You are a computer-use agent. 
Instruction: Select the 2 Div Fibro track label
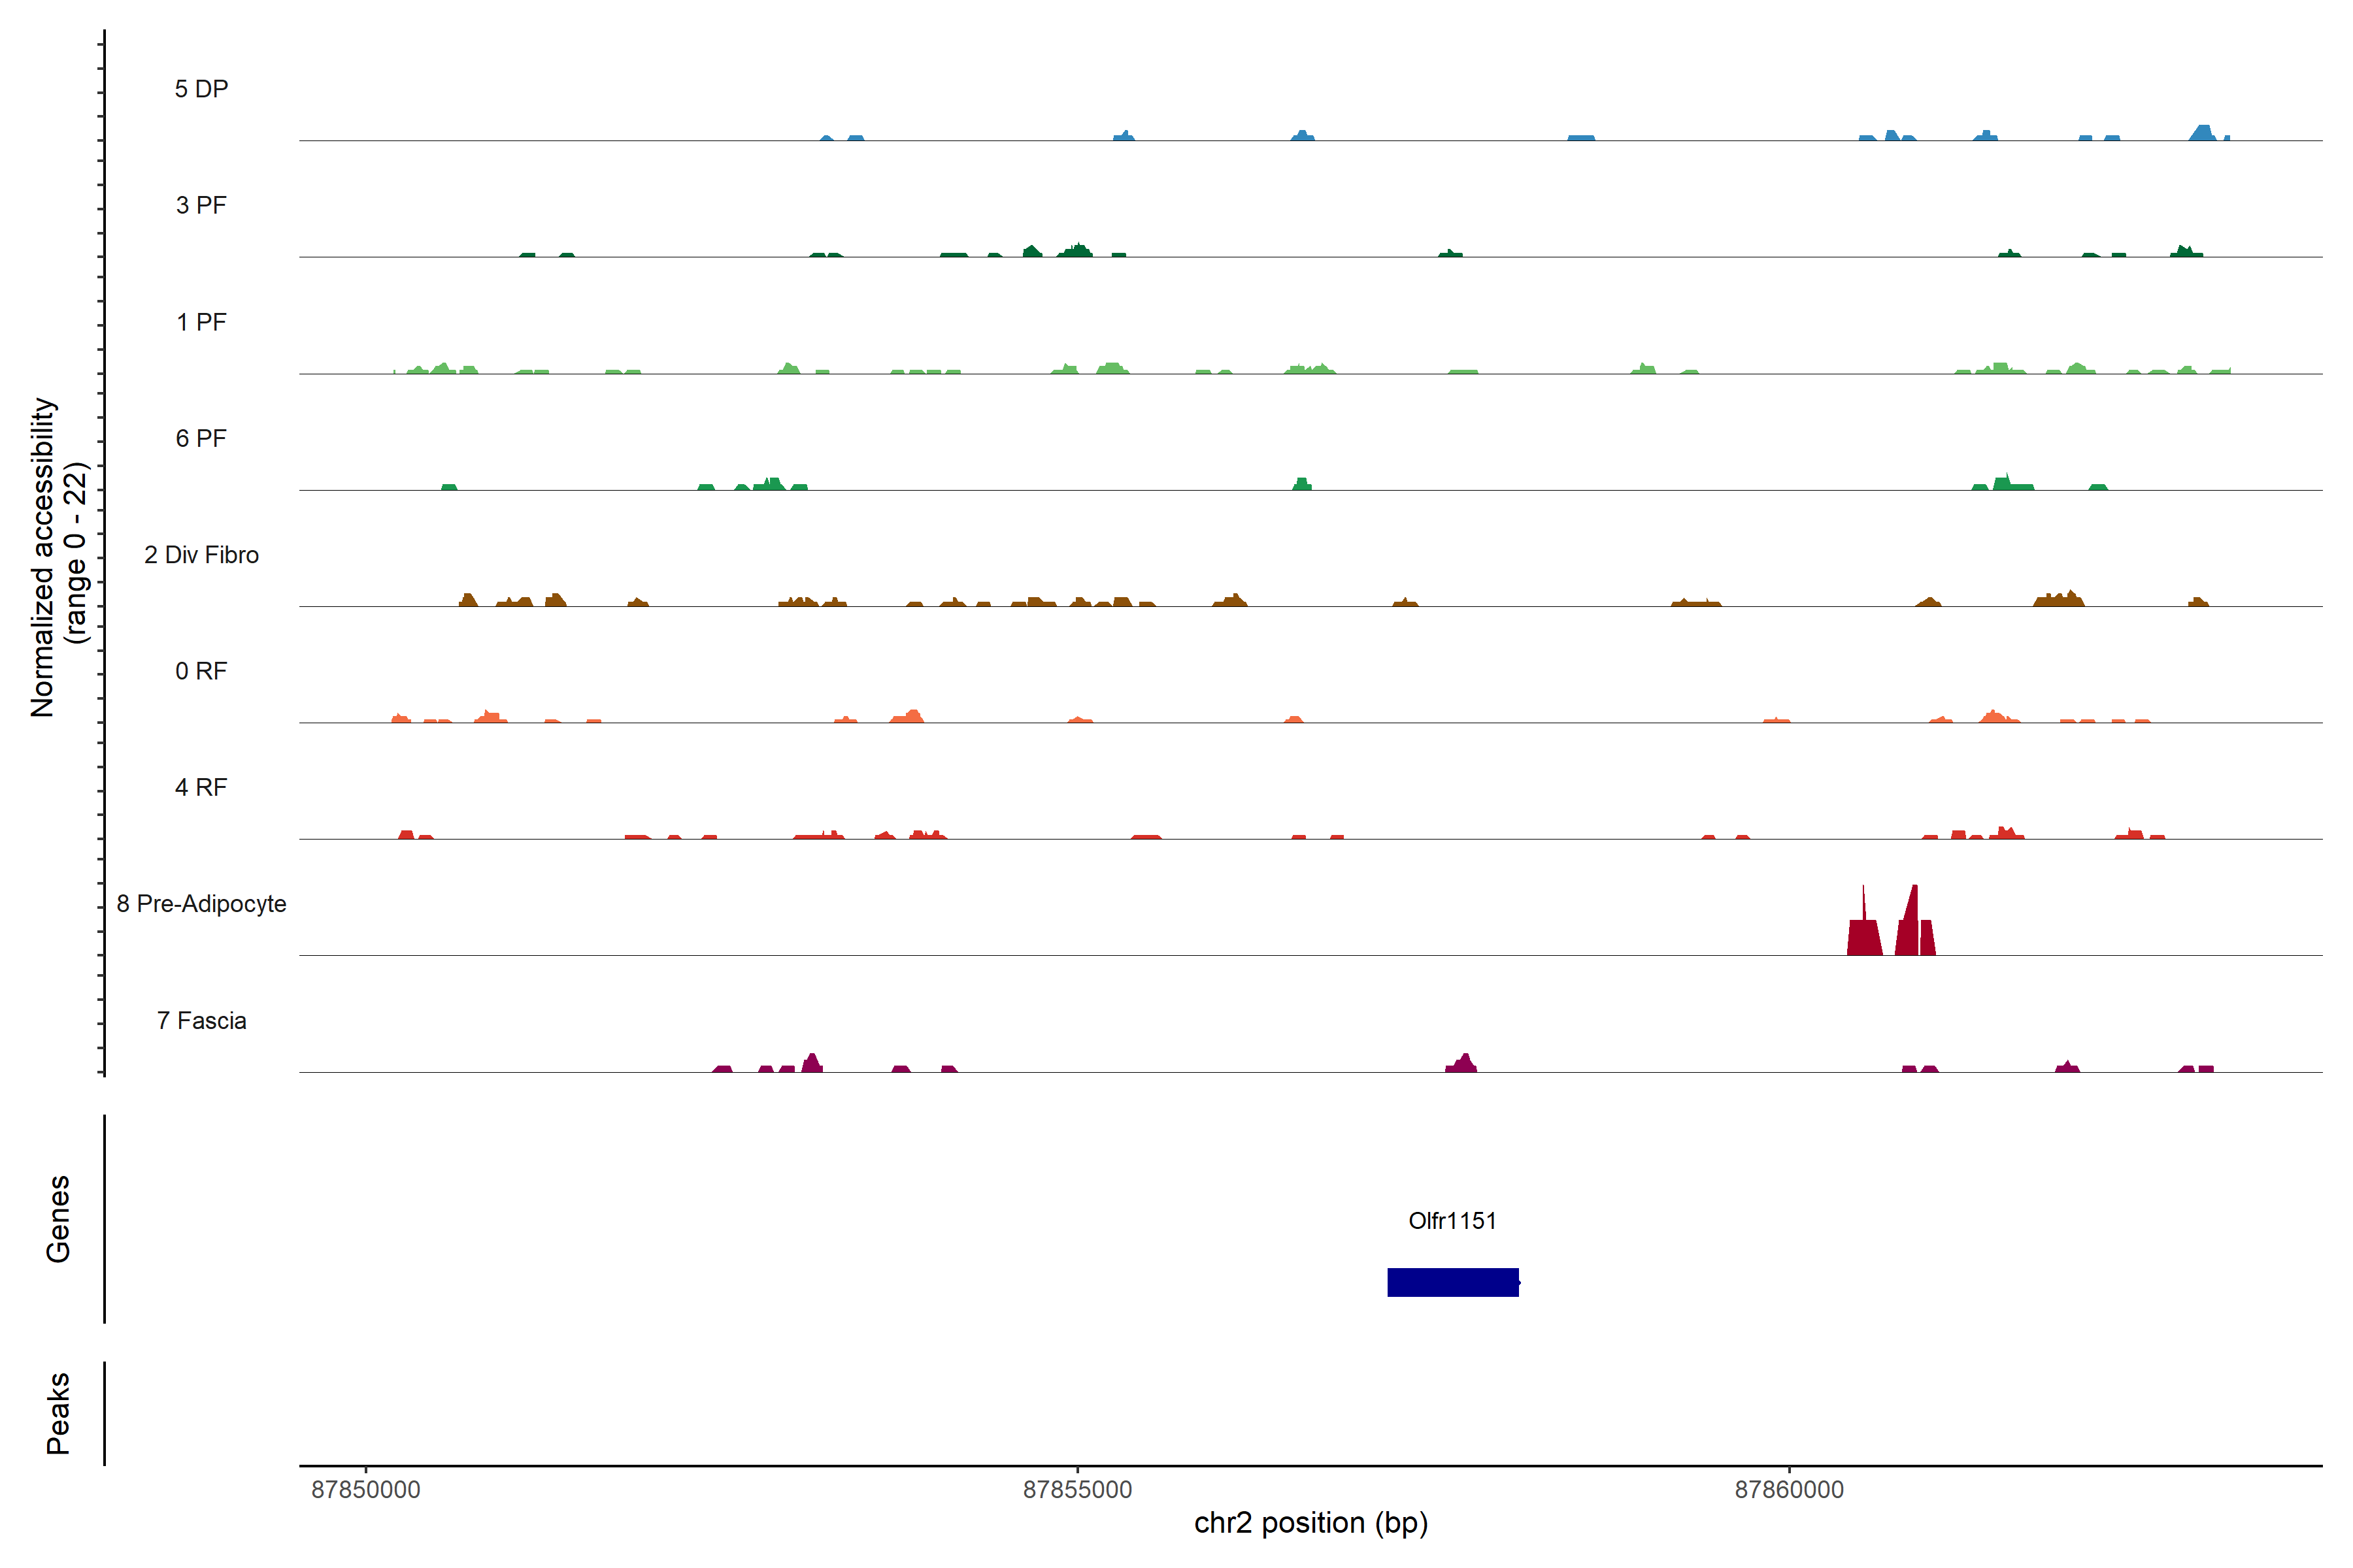[x=201, y=555]
